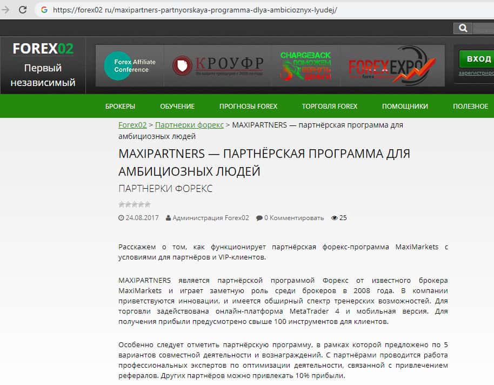Screen dimensions: 494x385
Task: Open the ПОМОЩНИКИ menu
Action: click(405, 107)
